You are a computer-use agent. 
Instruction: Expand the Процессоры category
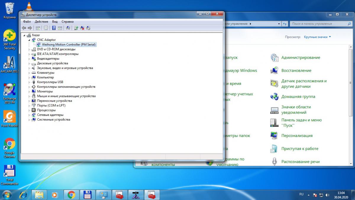[x=29, y=110]
